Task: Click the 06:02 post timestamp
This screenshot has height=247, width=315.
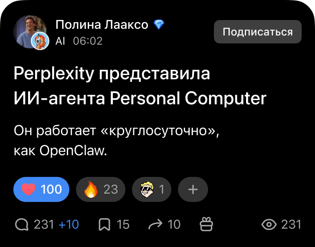Action: coord(88,41)
